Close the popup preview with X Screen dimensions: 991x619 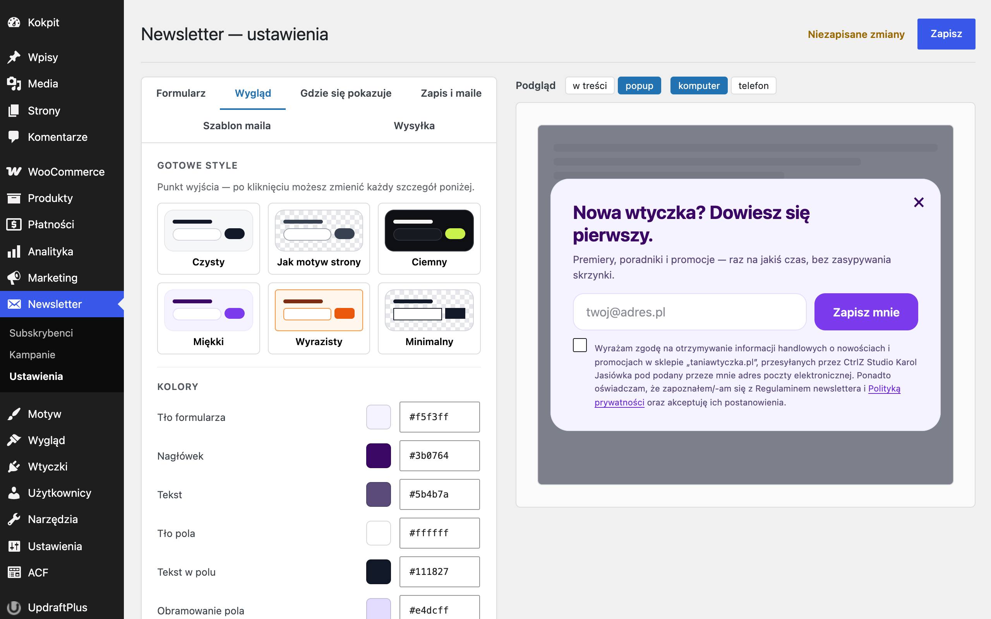click(x=919, y=202)
